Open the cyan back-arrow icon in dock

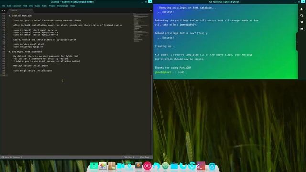pos(156,166)
